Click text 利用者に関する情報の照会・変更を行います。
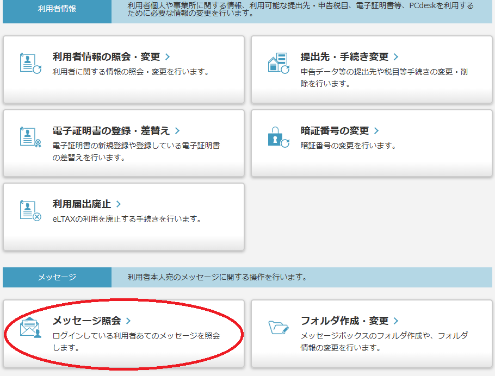Viewport: 495px width, 376px height. pyautogui.click(x=131, y=72)
